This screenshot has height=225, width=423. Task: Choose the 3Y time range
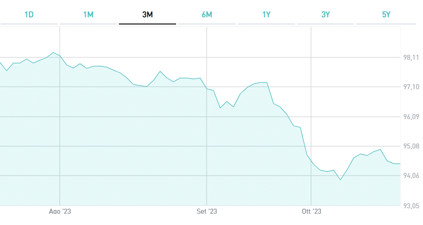[x=325, y=14]
